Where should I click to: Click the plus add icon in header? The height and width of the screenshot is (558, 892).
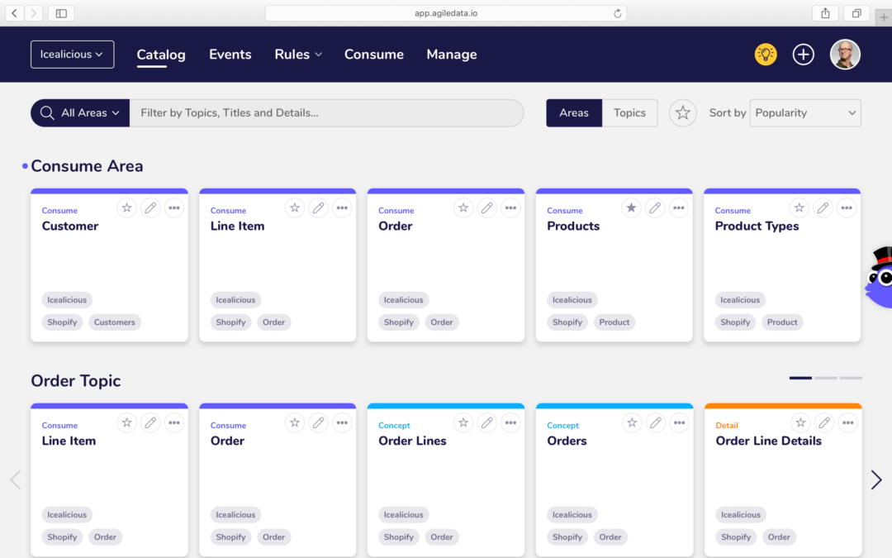tap(803, 55)
